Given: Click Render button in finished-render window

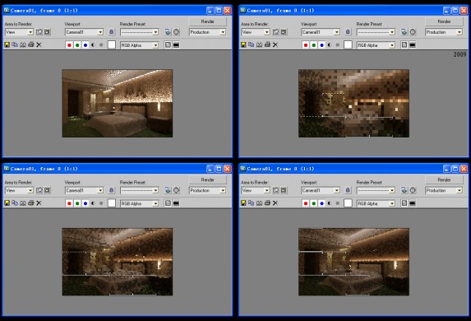Looking at the screenshot, I should [x=208, y=21].
